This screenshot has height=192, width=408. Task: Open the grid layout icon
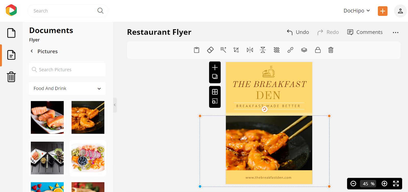(215, 92)
